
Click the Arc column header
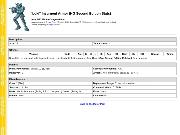[x=80, y=54]
